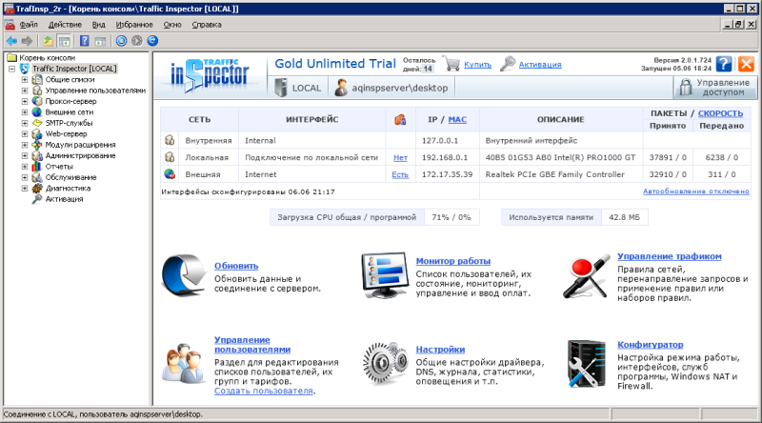Screen dimensions: 762x423
Task: Click the large Refresh arrow icon
Action: [x=184, y=275]
